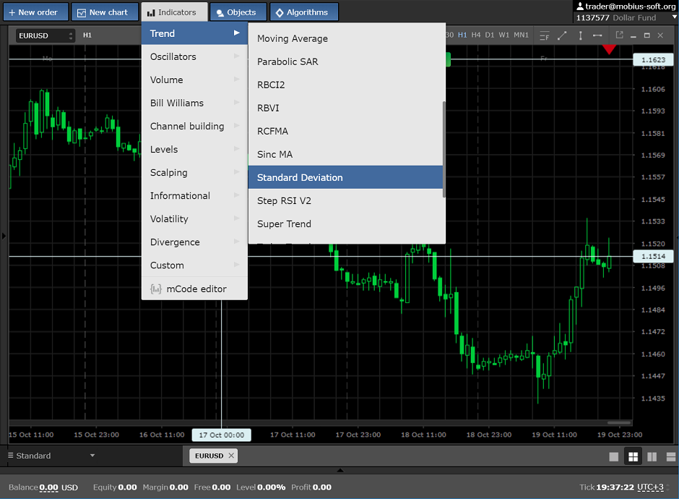Image resolution: width=679 pixels, height=499 pixels.
Task: Select Step RSI V2 indicator
Action: (345, 201)
